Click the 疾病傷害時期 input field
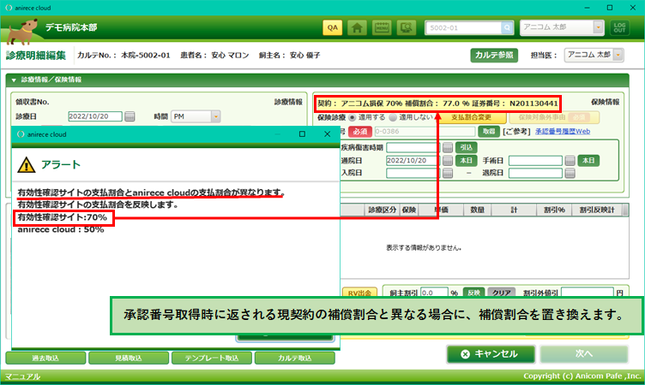The image size is (645, 385). click(x=413, y=147)
